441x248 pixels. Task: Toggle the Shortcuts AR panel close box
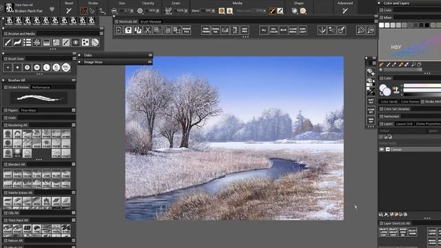116,21
